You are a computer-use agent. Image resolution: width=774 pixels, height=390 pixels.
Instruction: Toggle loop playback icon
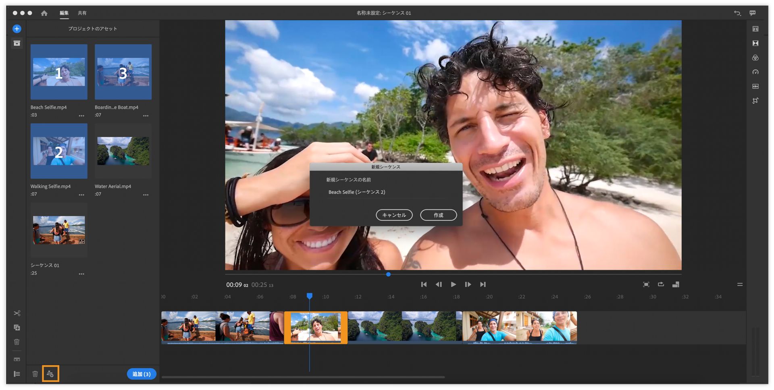pyautogui.click(x=661, y=284)
